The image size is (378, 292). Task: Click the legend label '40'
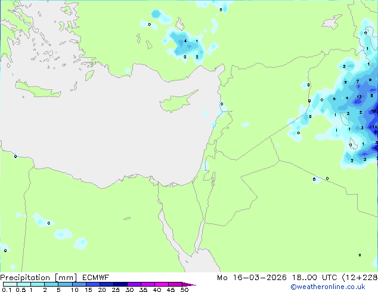coord(157,290)
